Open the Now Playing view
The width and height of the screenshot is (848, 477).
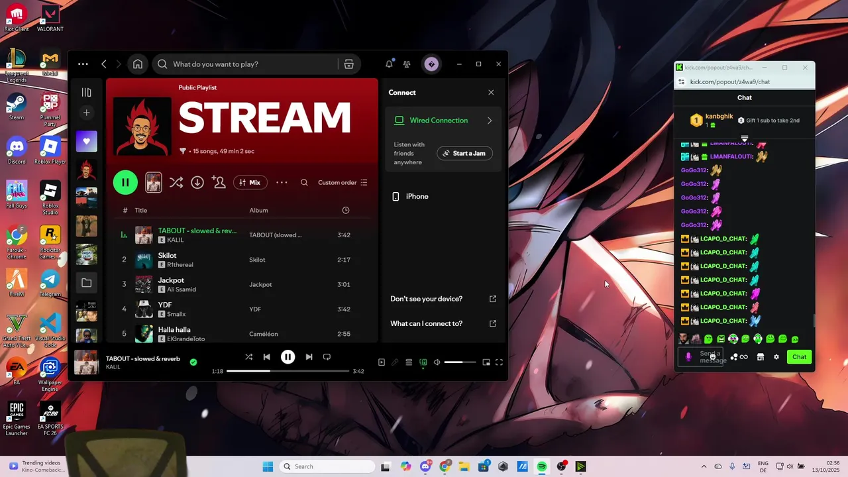pyautogui.click(x=381, y=362)
